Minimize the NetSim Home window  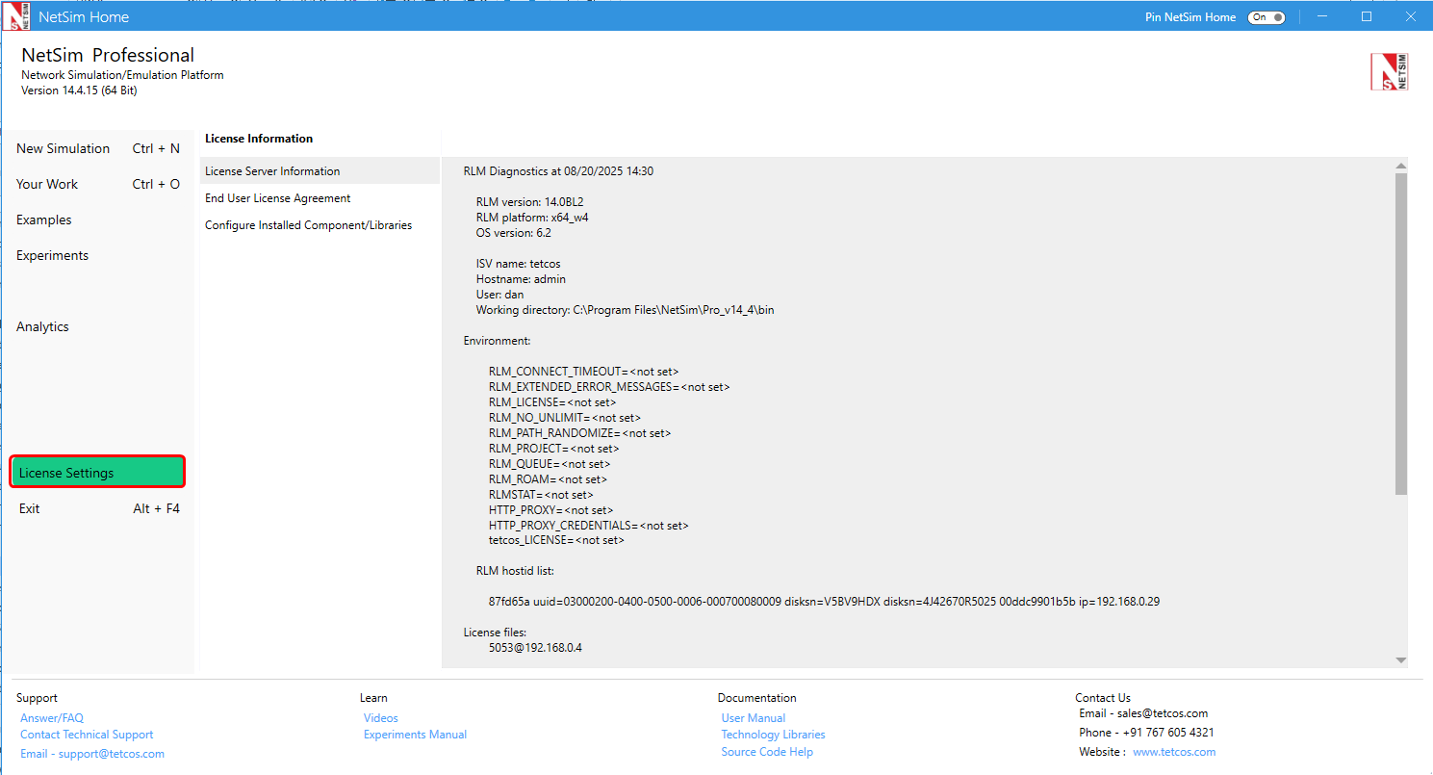tap(1322, 16)
